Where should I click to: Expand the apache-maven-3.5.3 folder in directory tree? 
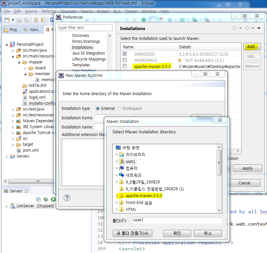117,195
